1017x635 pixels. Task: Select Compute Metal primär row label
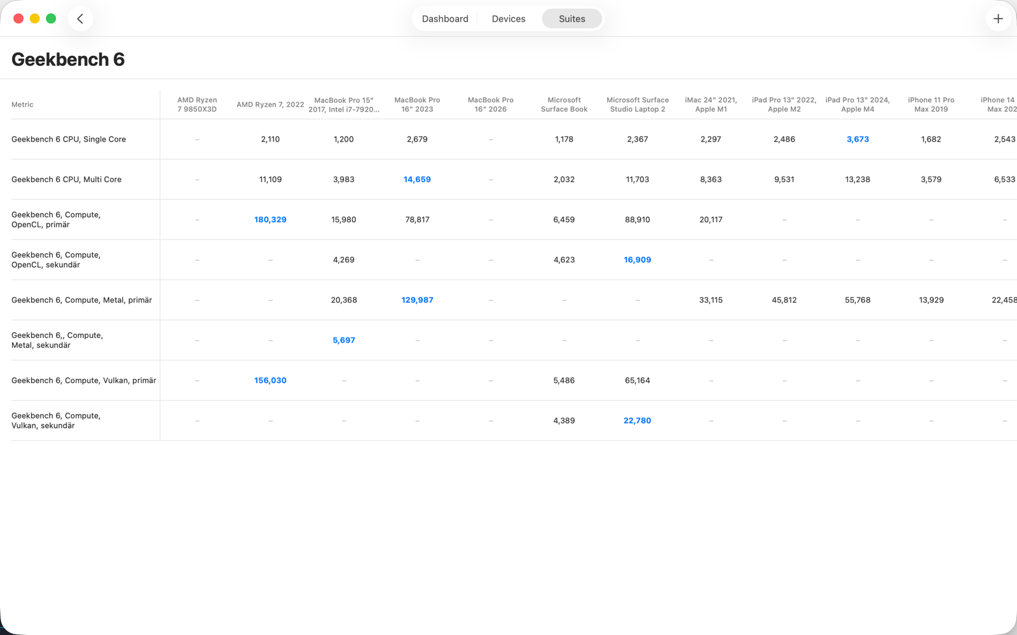81,300
